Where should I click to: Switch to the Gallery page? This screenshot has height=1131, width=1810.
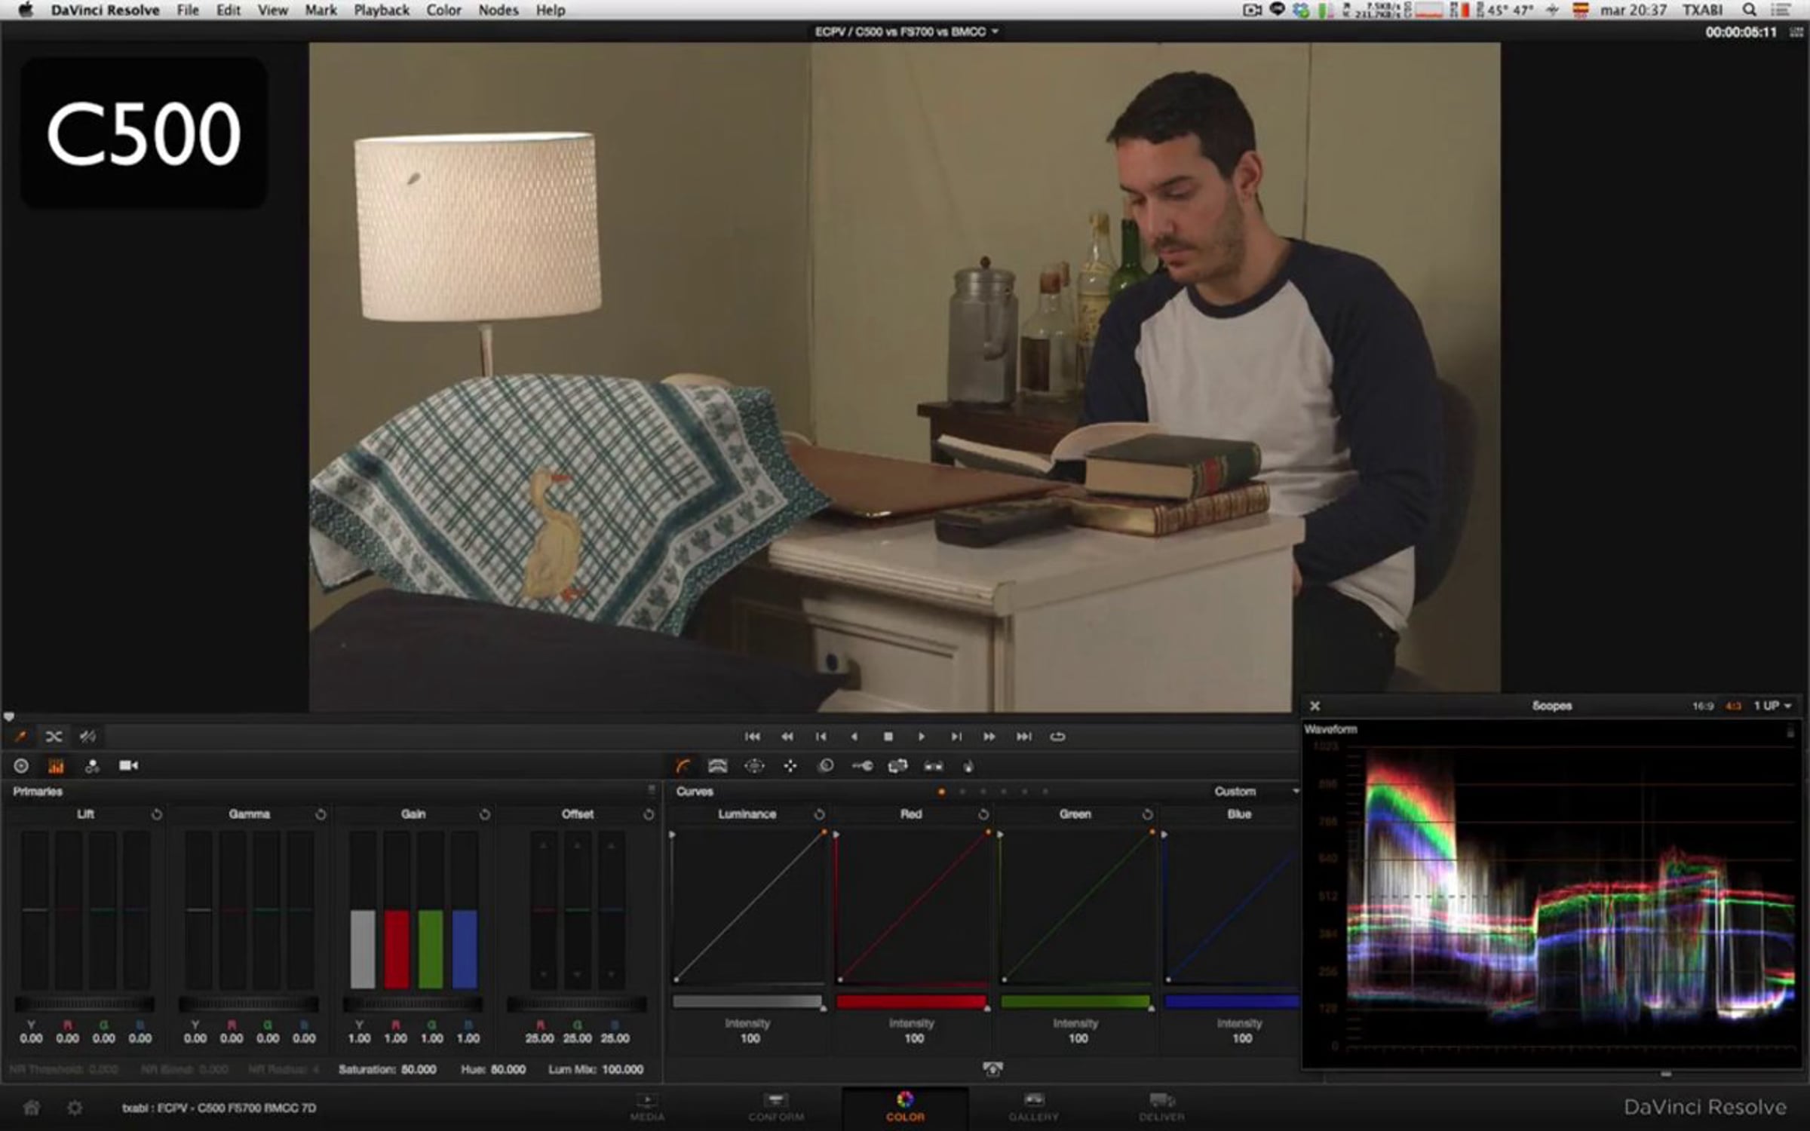(1034, 1107)
